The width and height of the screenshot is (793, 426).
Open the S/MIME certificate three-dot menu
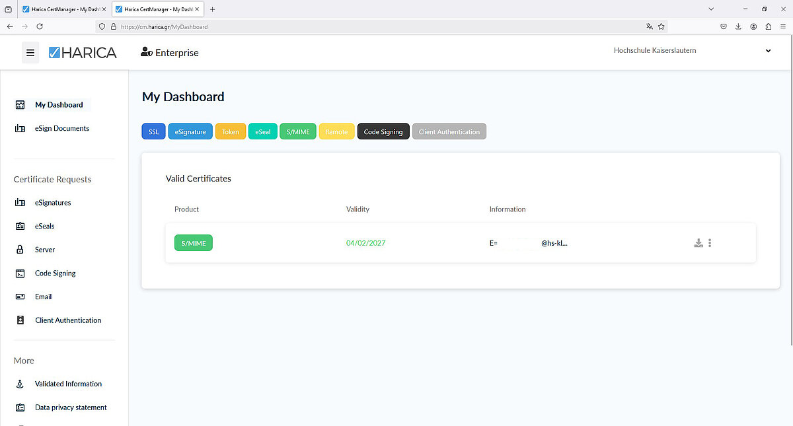[x=710, y=243]
